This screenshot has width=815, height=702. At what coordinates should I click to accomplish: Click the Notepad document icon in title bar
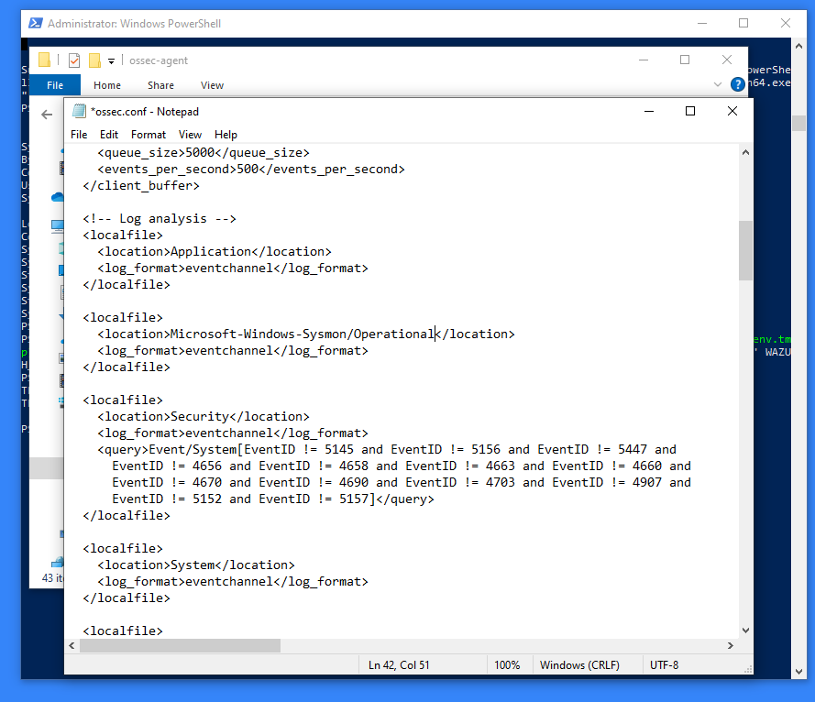pyautogui.click(x=79, y=111)
